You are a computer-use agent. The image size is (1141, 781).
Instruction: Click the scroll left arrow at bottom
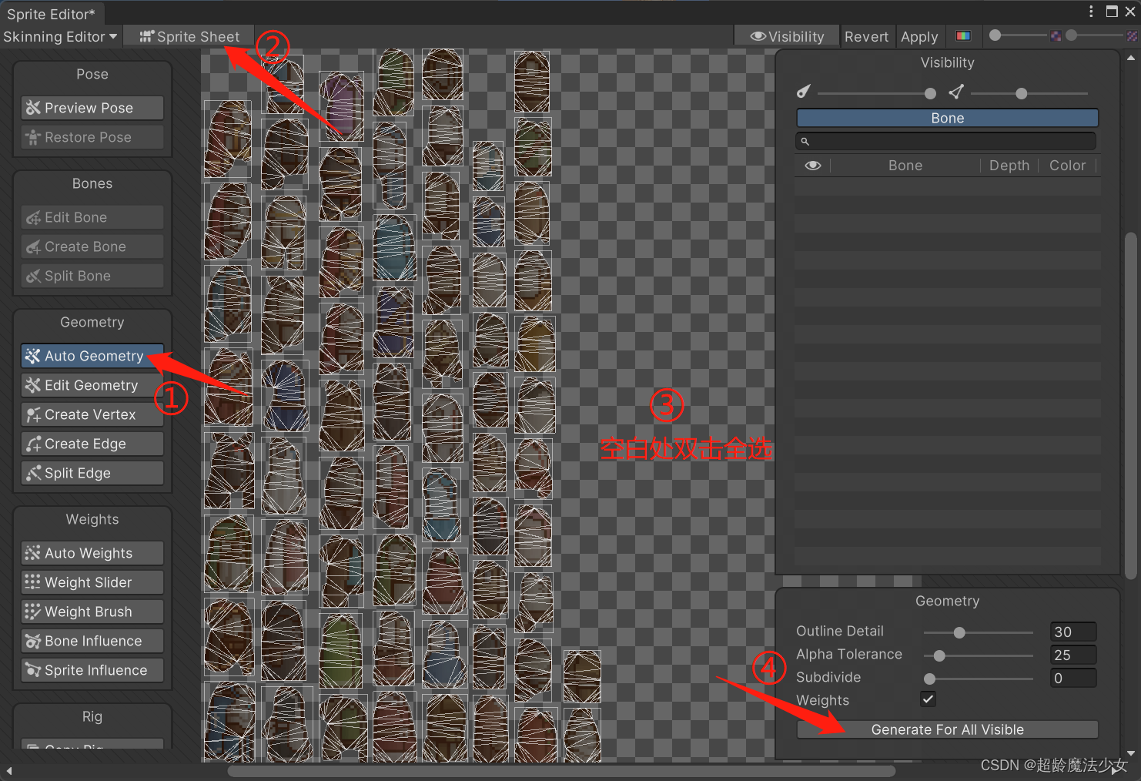coord(8,771)
